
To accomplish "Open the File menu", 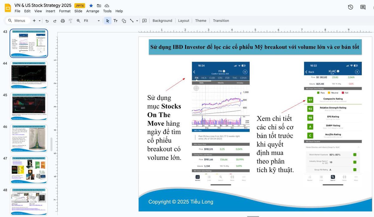I will pyautogui.click(x=17, y=11).
